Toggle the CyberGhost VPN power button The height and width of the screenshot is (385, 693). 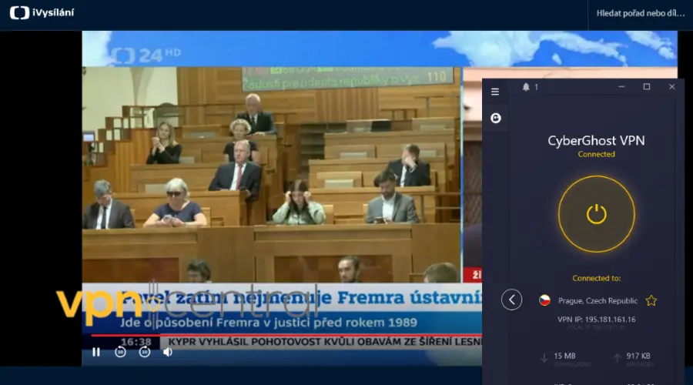coord(596,214)
